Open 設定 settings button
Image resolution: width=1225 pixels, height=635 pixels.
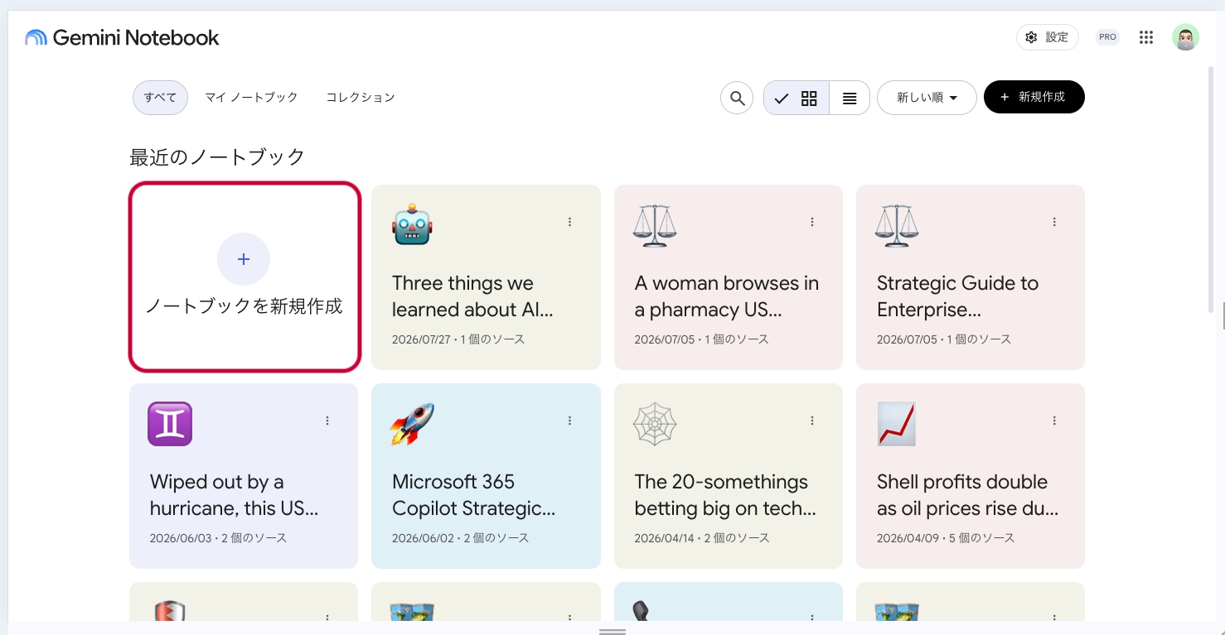tap(1048, 37)
